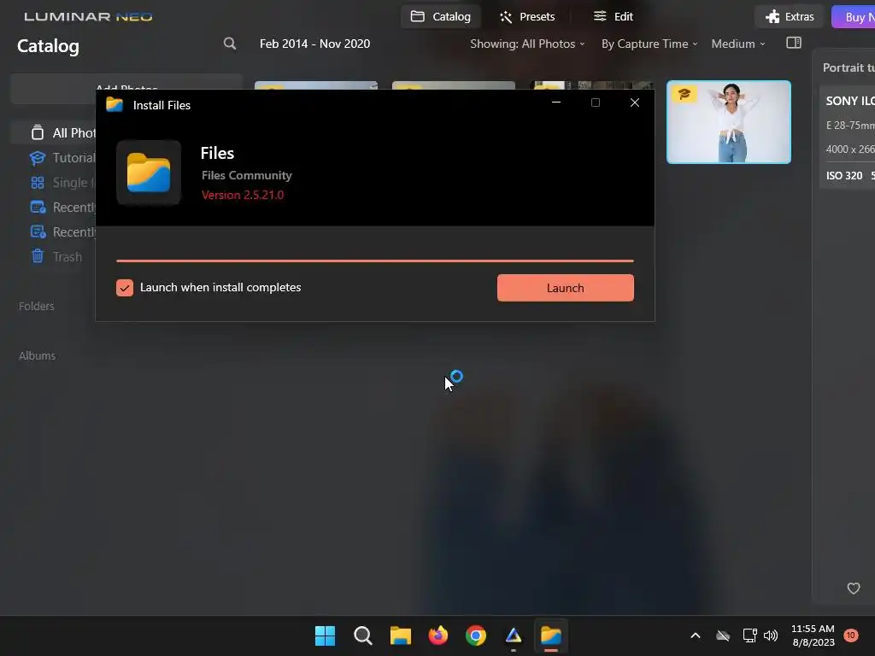875x656 pixels.
Task: Open the volume speaker tray icon
Action: click(771, 635)
